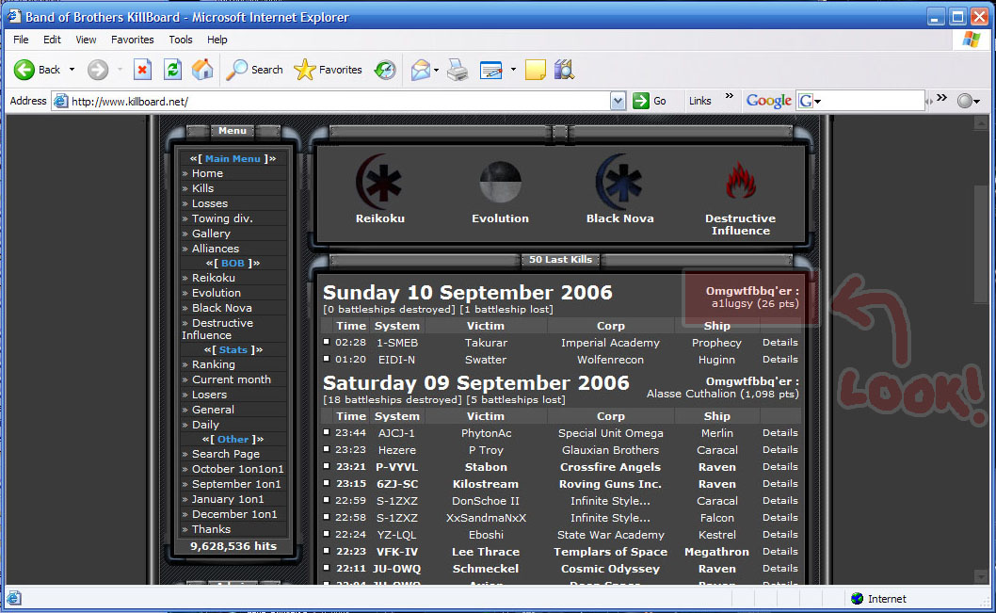Open the Losers stats link
996x613 pixels.
point(209,395)
